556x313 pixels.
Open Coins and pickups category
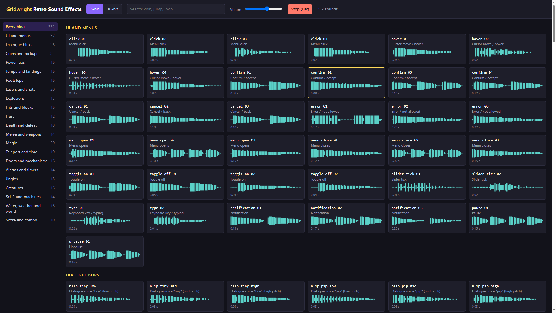[x=30, y=54]
